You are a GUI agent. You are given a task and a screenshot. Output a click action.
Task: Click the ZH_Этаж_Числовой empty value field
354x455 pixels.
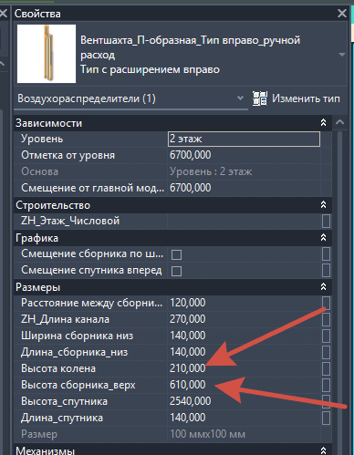pos(244,221)
